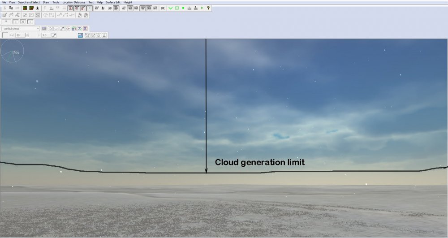Open the View menu

[x=12, y=2]
